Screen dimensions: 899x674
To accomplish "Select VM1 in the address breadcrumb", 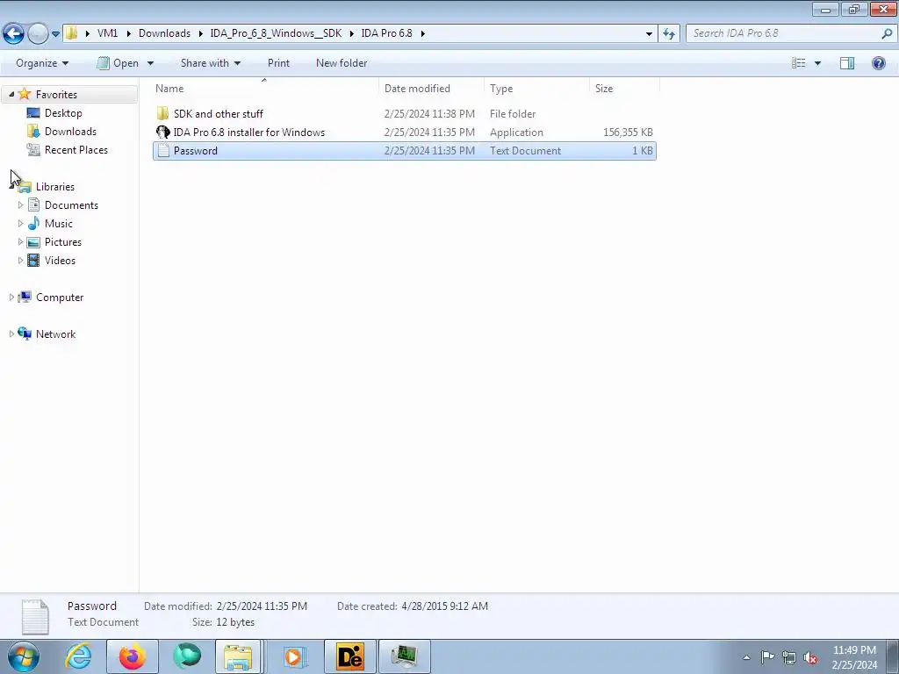I will click(x=107, y=33).
